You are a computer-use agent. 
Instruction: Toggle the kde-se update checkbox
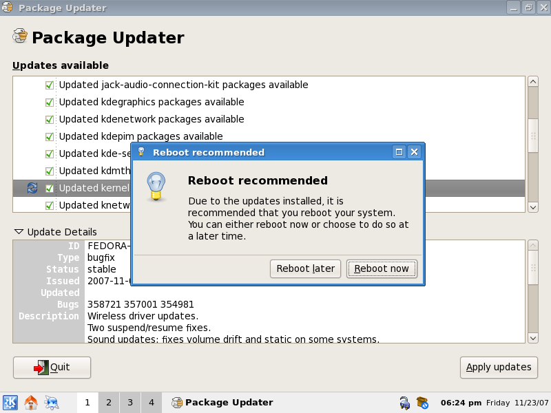click(x=50, y=153)
